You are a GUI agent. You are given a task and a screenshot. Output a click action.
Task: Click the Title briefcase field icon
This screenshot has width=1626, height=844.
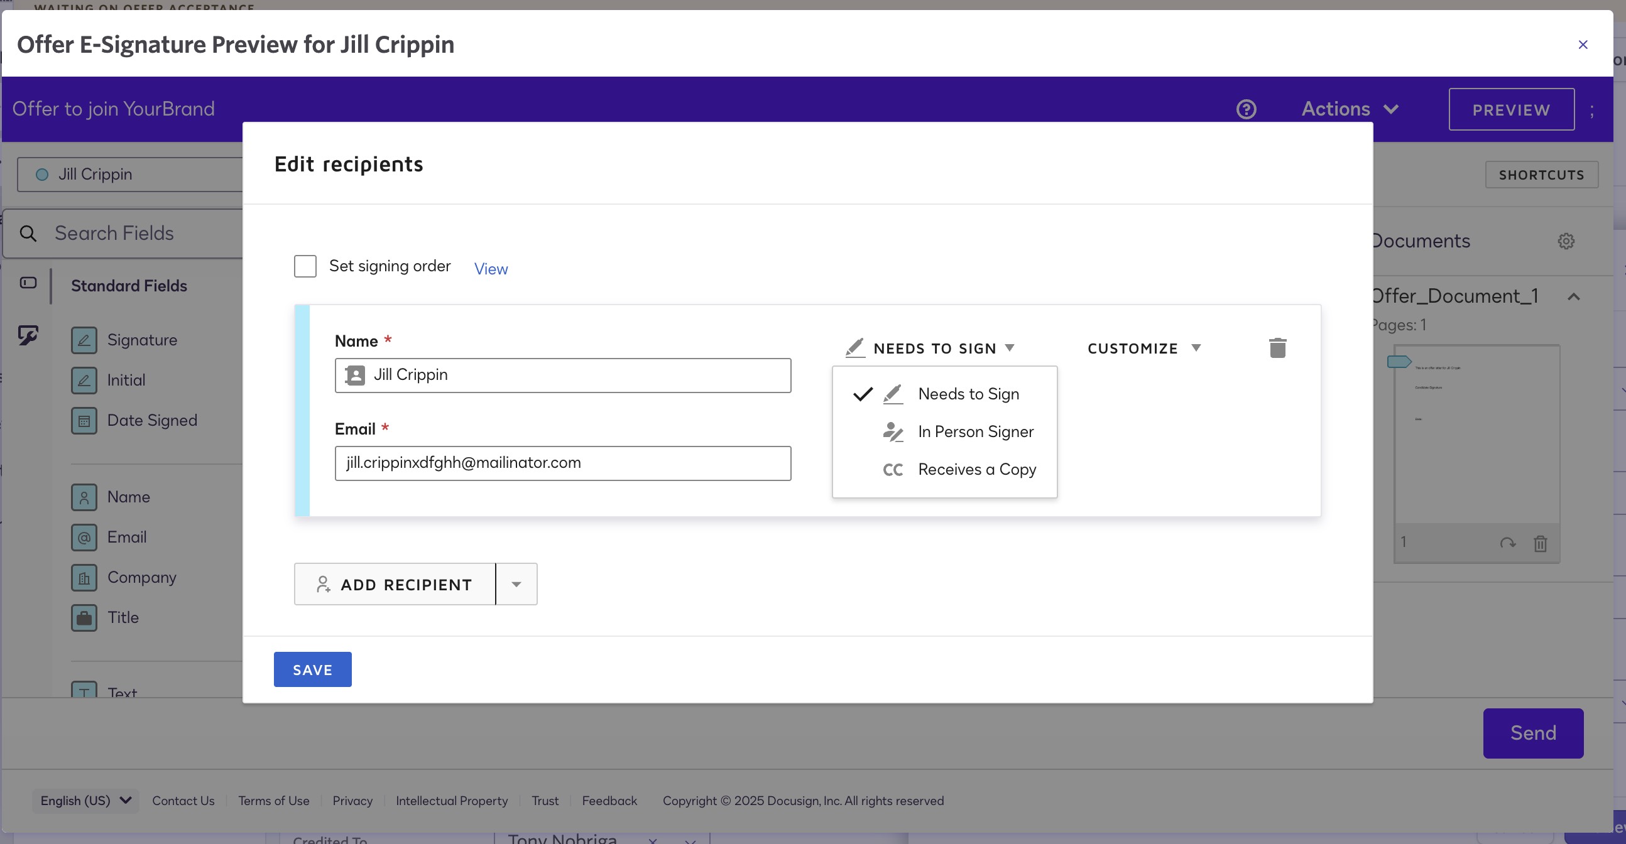click(x=84, y=617)
